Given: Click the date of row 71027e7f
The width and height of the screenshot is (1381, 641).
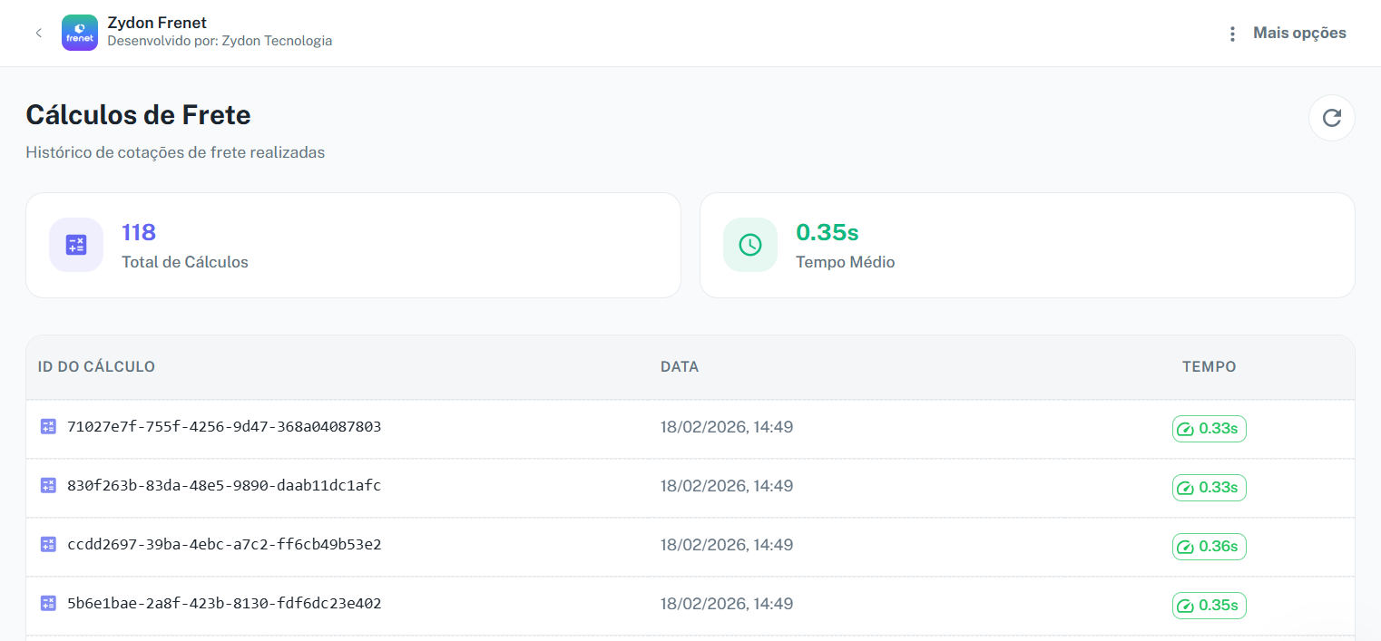Looking at the screenshot, I should click(727, 426).
